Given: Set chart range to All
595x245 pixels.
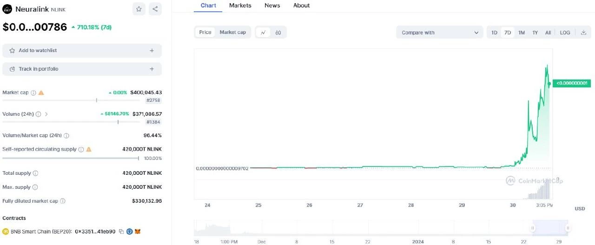Looking at the screenshot, I should pyautogui.click(x=548, y=33).
